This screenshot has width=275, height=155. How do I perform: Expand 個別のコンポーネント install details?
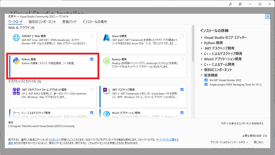click(x=202, y=70)
